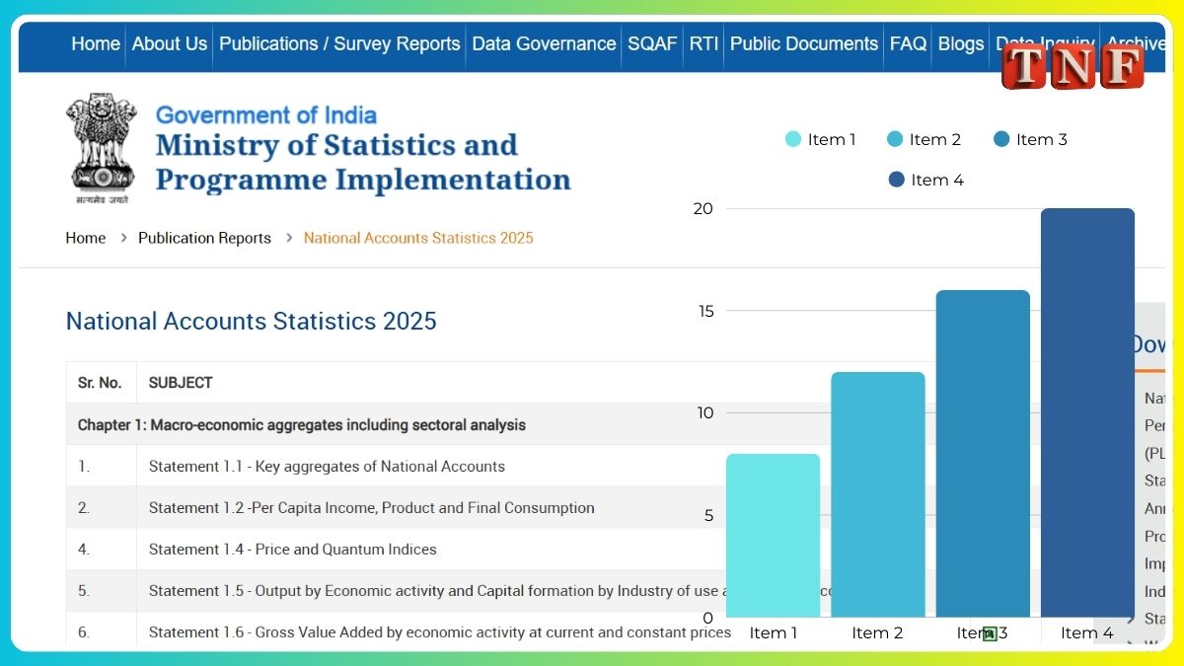
Task: Click the TNF logo
Action: (x=1073, y=67)
